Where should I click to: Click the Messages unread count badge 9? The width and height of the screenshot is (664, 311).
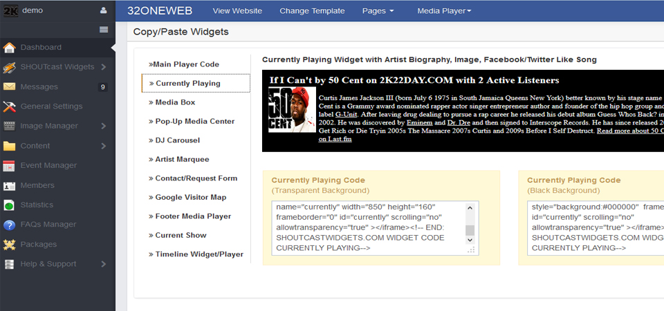pyautogui.click(x=102, y=87)
